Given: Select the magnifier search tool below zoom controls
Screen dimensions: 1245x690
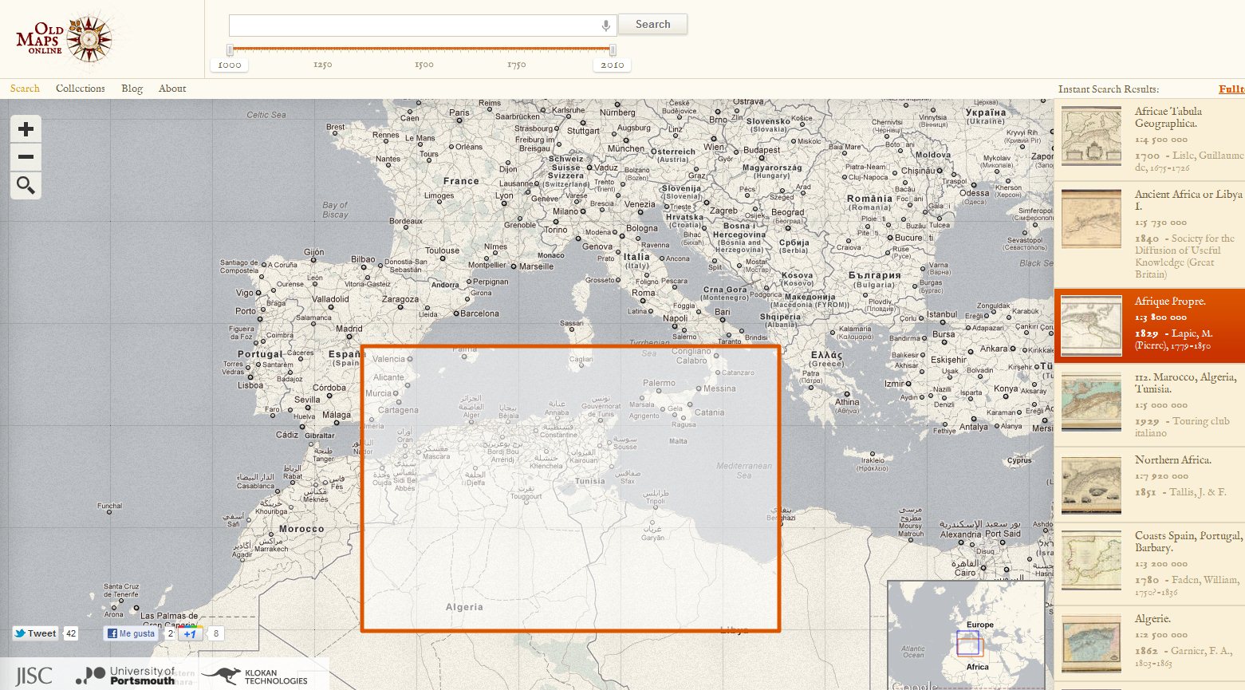Looking at the screenshot, I should pos(25,185).
